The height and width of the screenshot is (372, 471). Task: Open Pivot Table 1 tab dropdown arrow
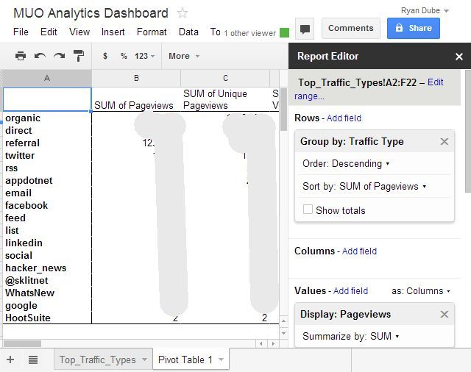(222, 360)
